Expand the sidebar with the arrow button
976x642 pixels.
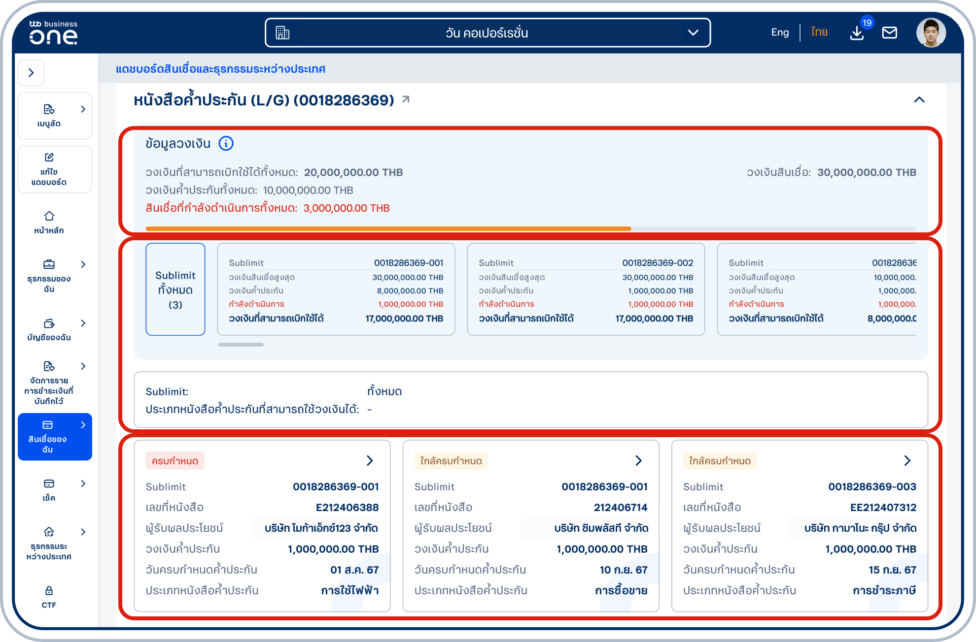click(31, 73)
